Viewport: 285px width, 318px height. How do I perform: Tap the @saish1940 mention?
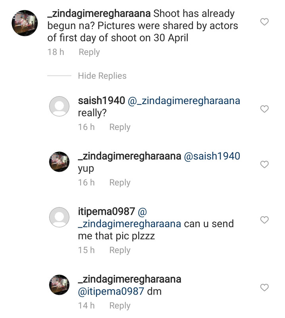click(x=212, y=156)
